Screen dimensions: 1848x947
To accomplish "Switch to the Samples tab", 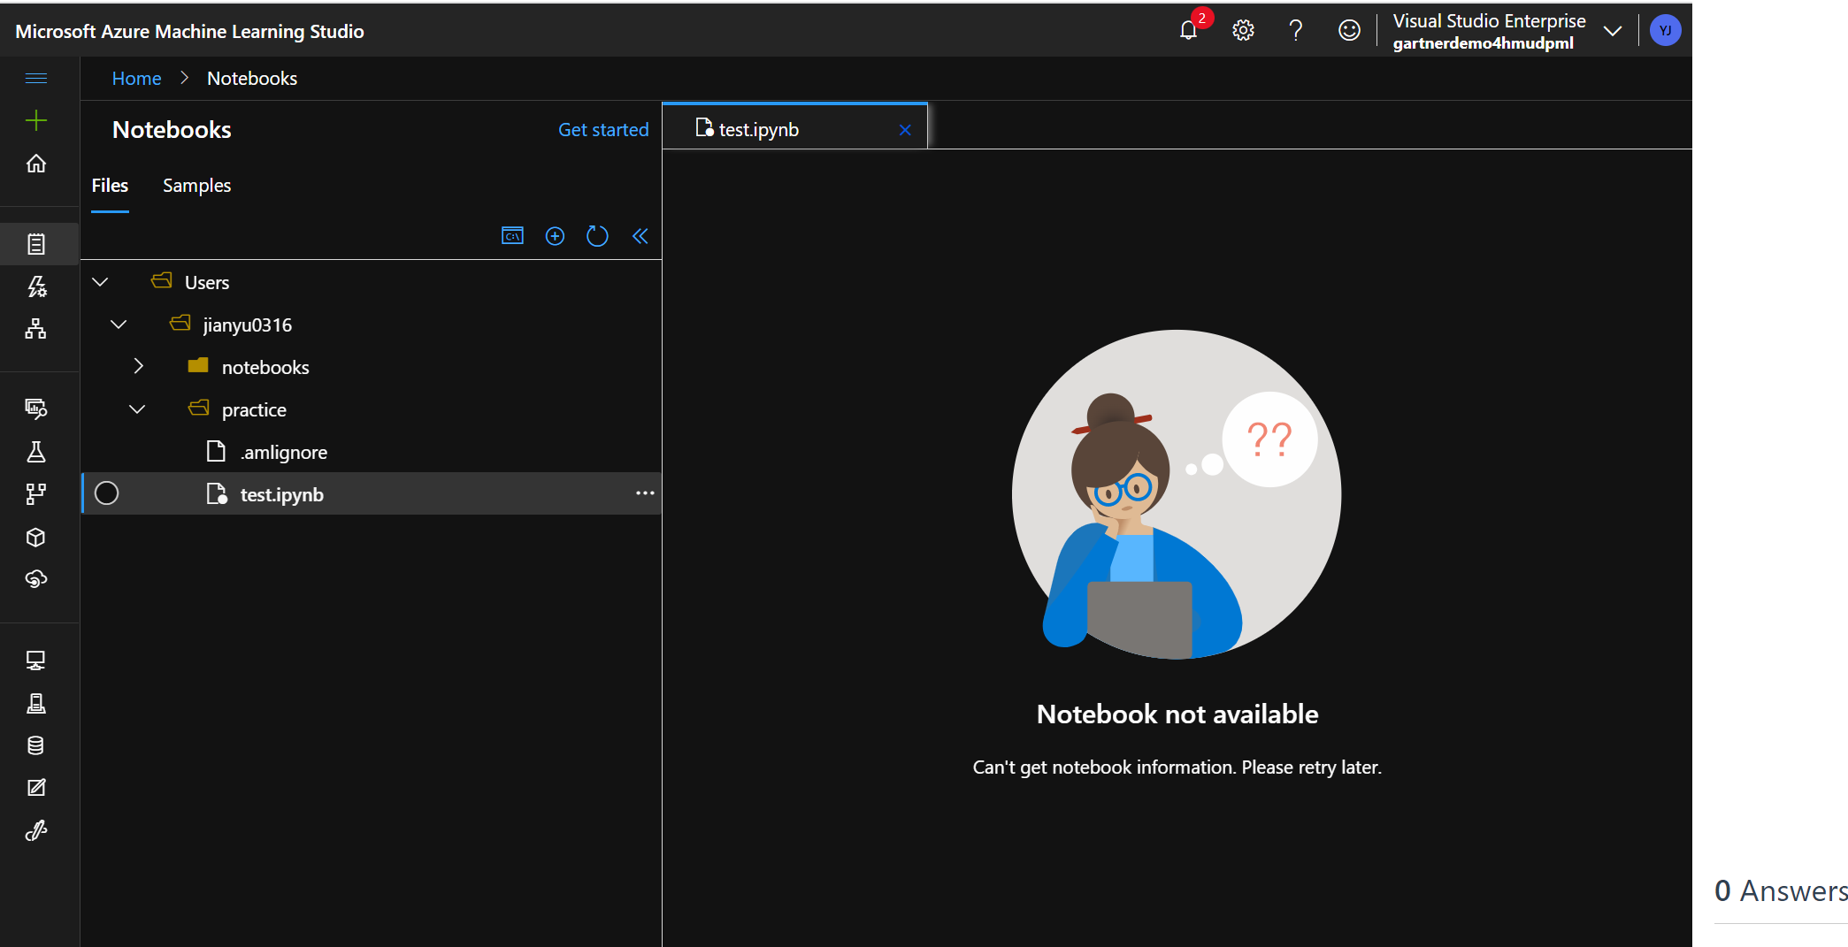I will click(x=196, y=186).
